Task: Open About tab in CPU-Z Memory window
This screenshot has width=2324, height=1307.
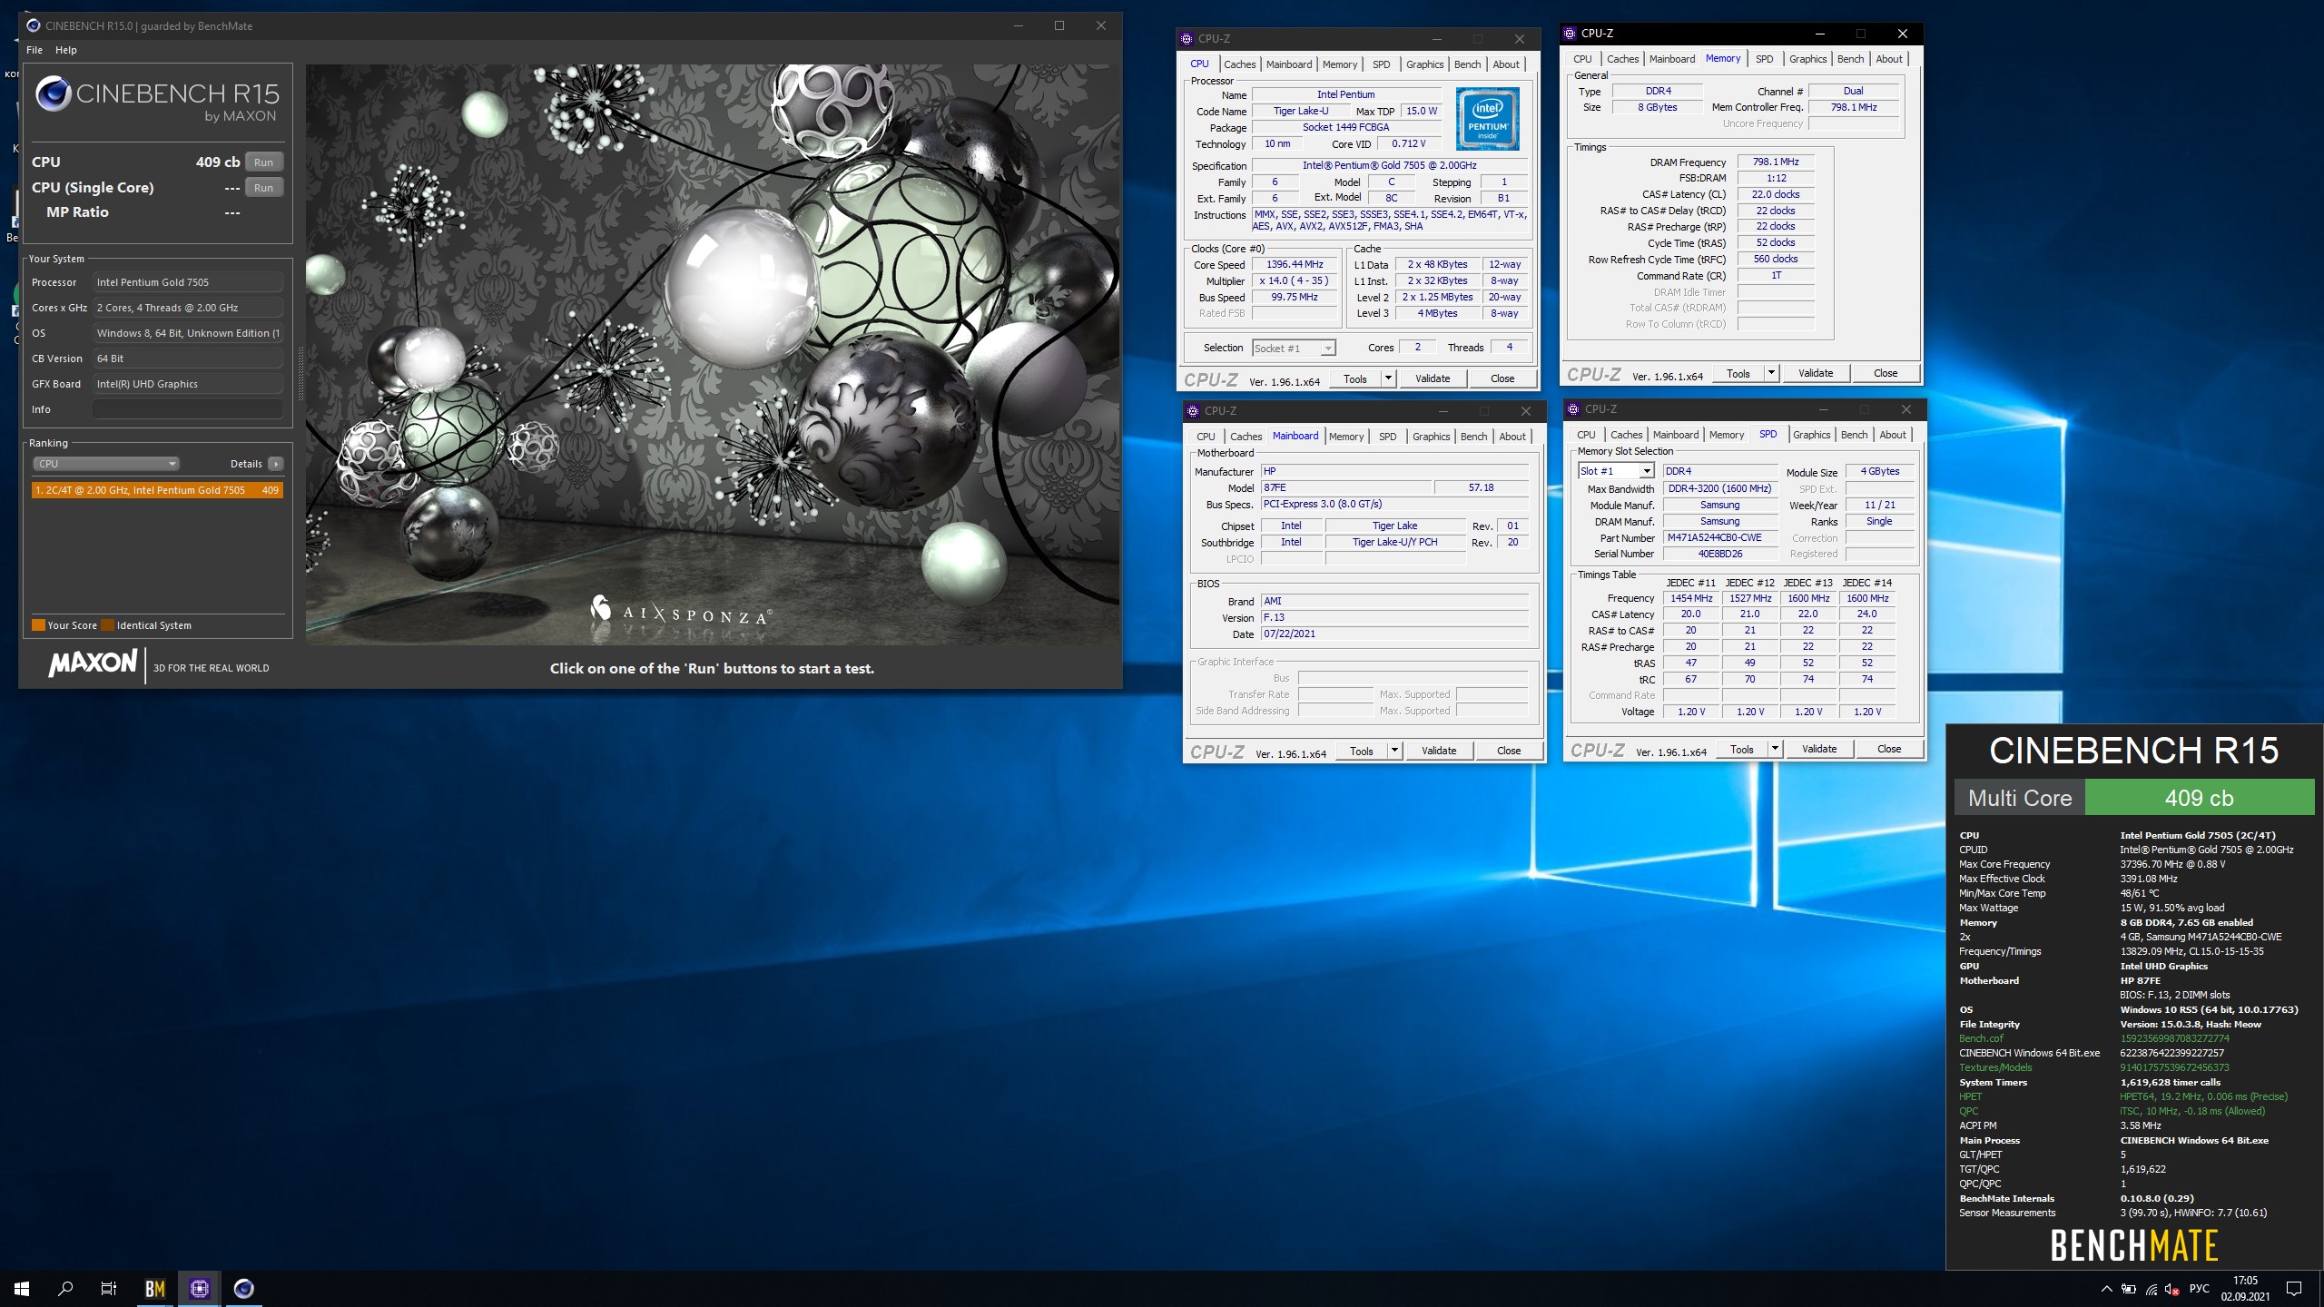Action: 1889,59
